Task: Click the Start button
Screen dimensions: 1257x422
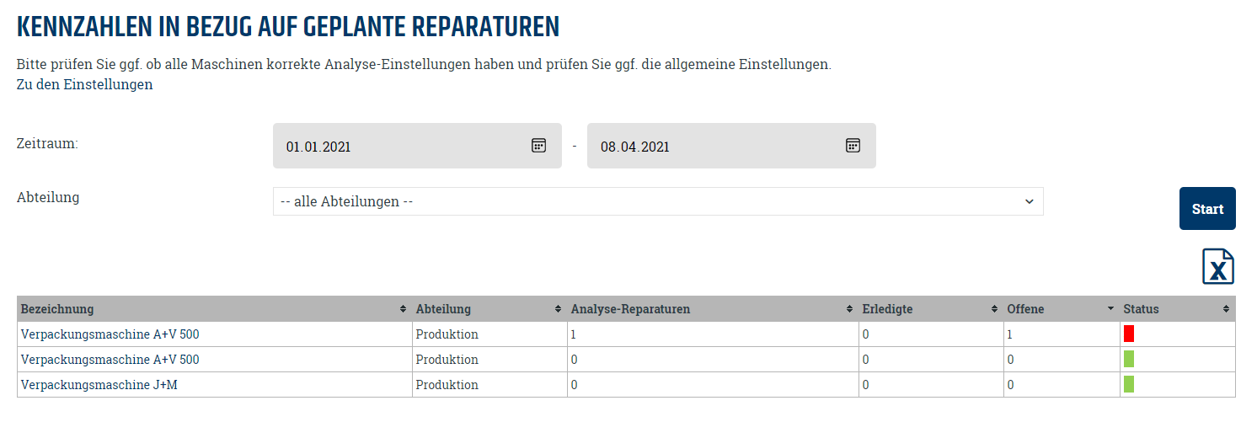Action: tap(1206, 209)
